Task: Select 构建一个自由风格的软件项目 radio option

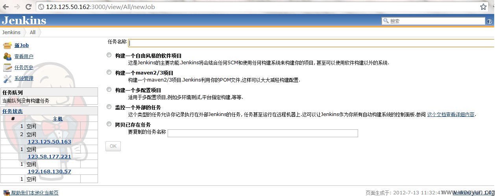Action: [109, 55]
